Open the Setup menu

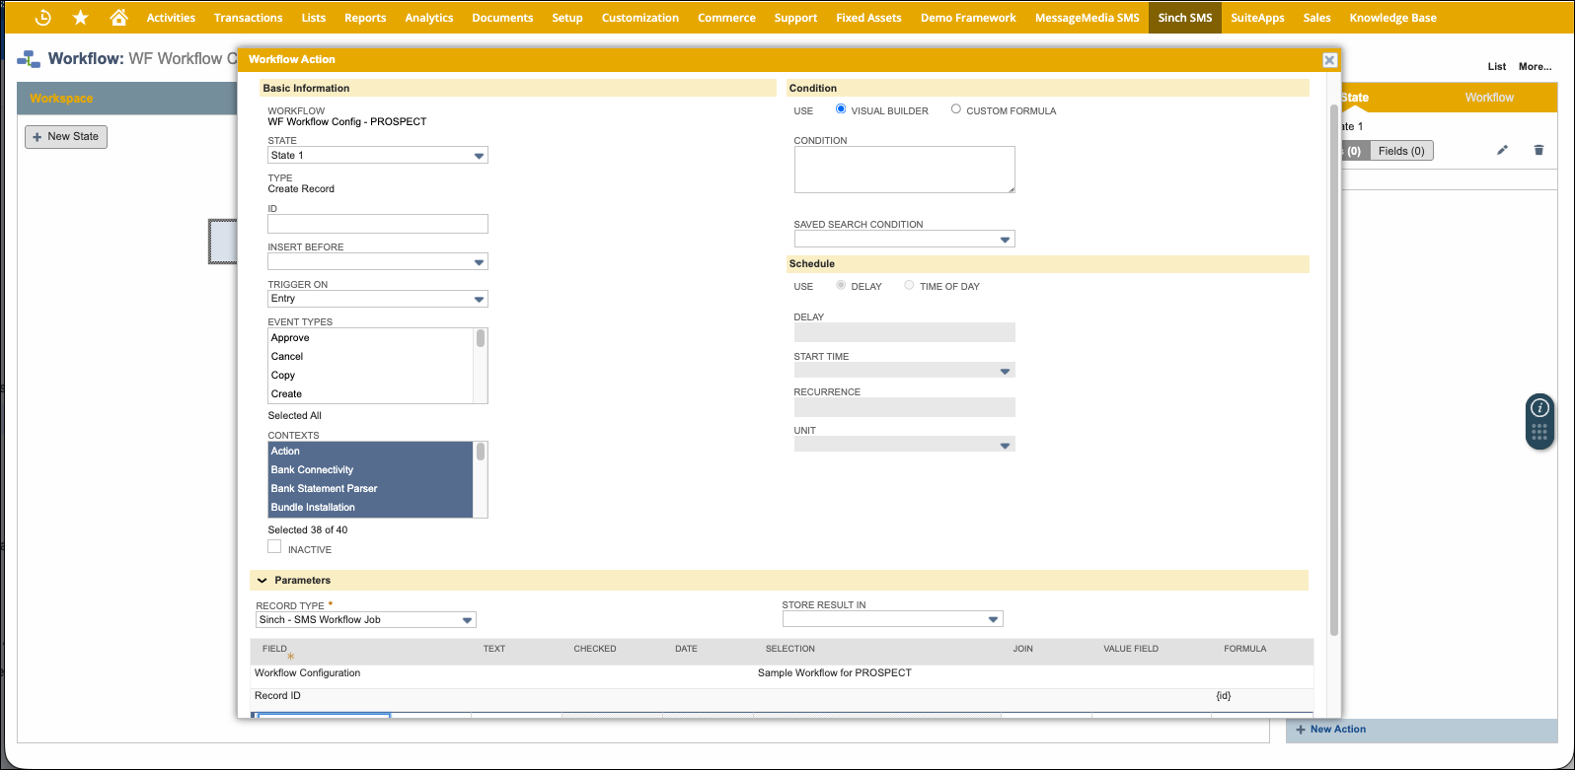567,18
